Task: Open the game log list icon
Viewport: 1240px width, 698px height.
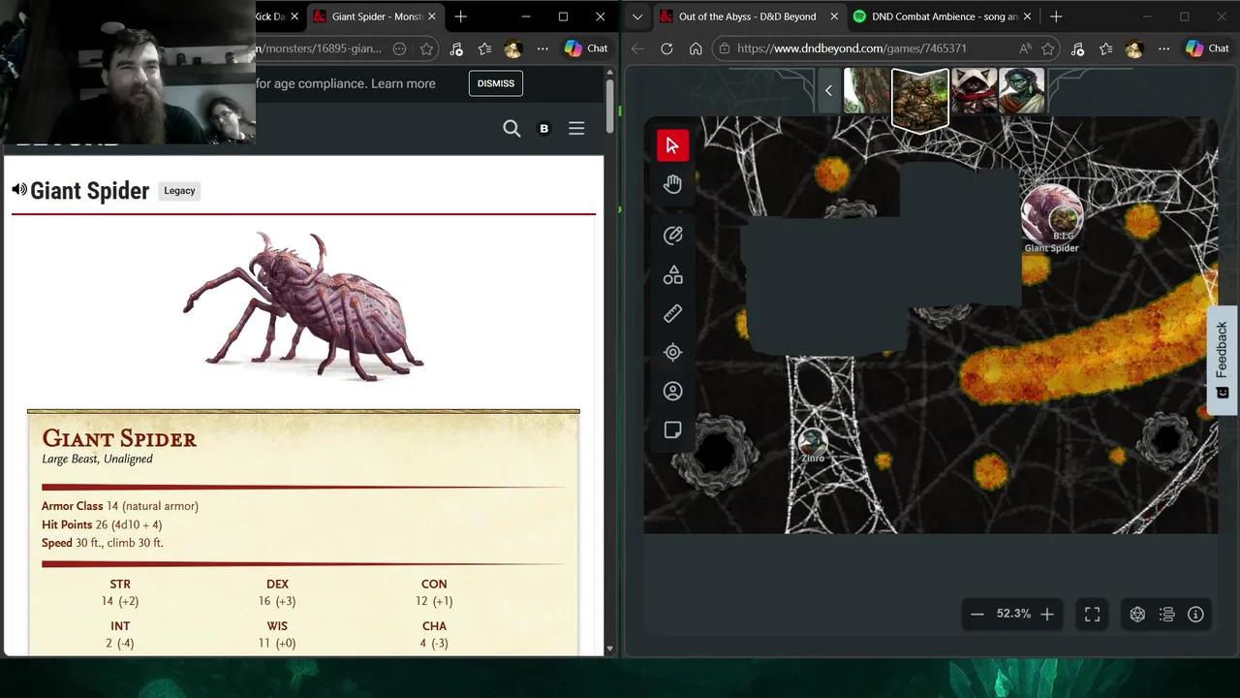Action: [x=1166, y=614]
